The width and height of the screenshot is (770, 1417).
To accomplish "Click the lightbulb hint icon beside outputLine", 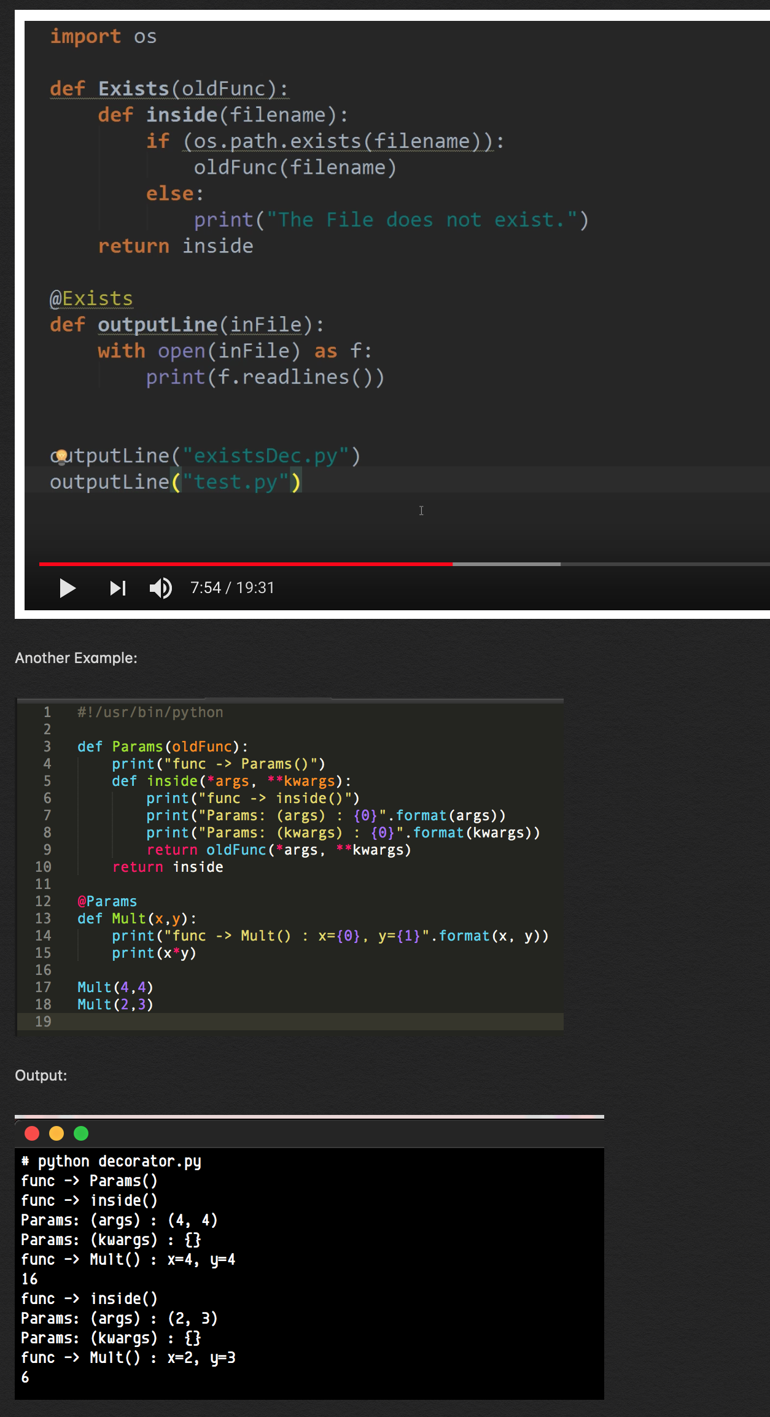I will pyautogui.click(x=61, y=456).
